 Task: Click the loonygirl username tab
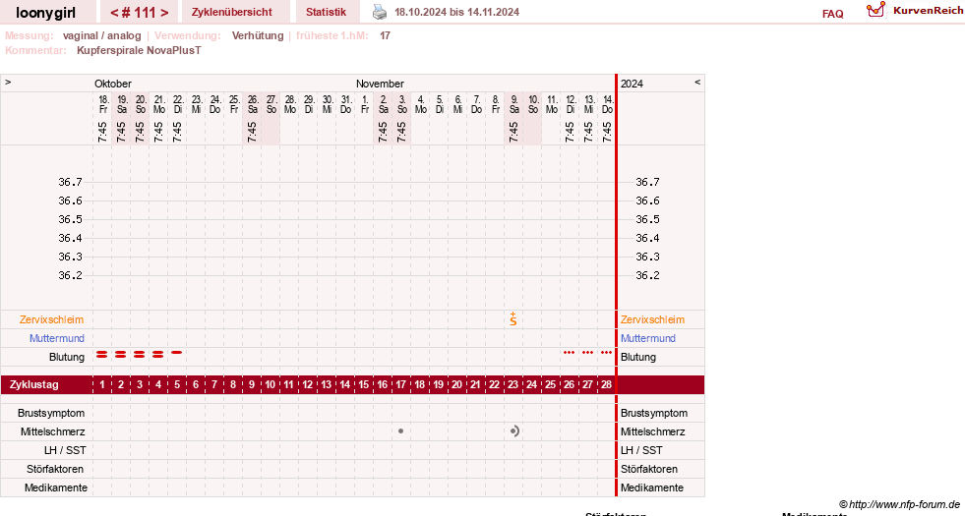(45, 13)
